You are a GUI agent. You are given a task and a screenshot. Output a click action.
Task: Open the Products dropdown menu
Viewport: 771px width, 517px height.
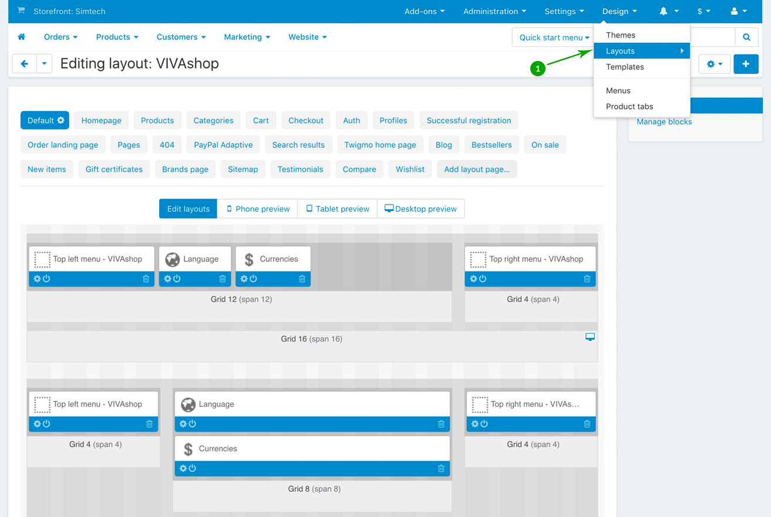click(117, 37)
